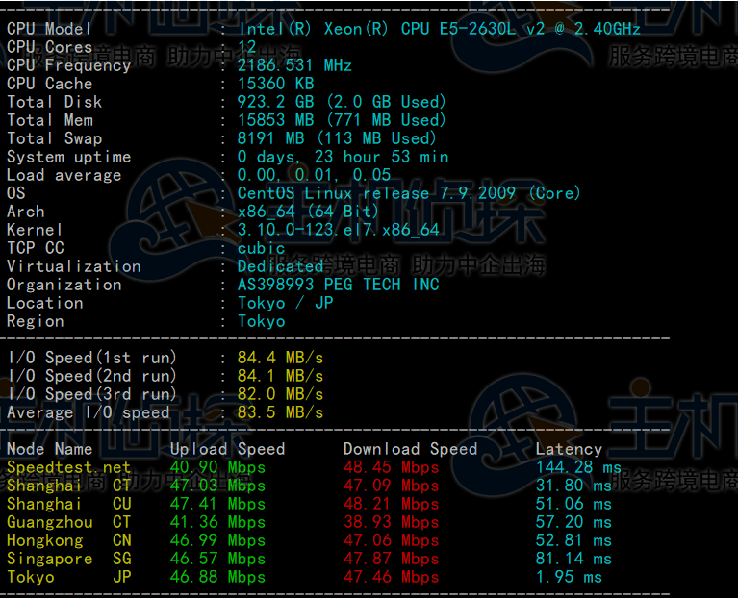Click the System uptime label
This screenshot has width=738, height=598.
(x=68, y=157)
